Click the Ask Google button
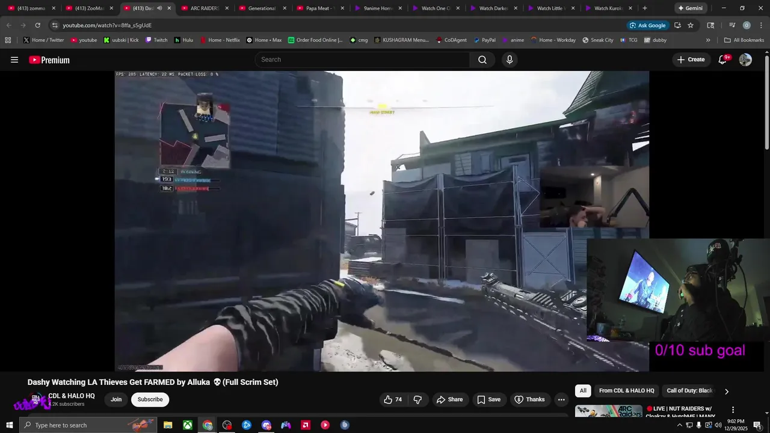Screen dimensions: 770x433 (x=647, y=25)
